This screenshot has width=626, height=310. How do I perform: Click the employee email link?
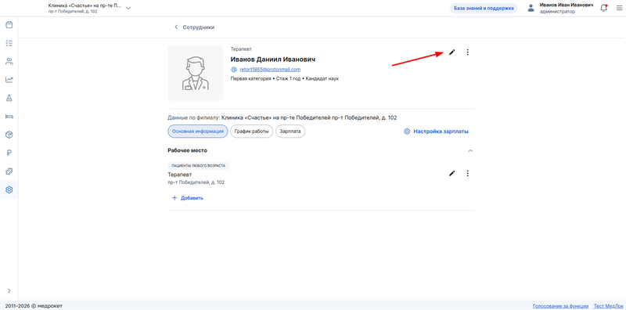point(270,69)
